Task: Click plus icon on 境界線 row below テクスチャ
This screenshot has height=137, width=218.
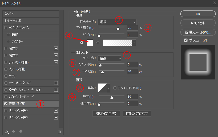Action: point(56,48)
